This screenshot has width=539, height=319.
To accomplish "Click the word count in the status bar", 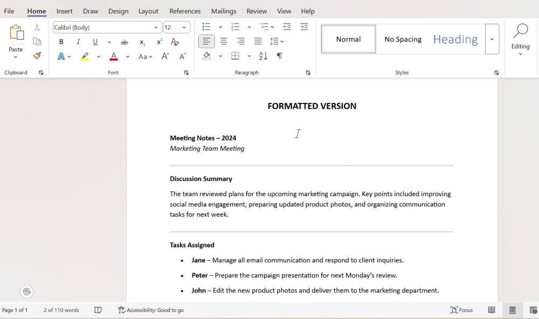I will (x=61, y=310).
